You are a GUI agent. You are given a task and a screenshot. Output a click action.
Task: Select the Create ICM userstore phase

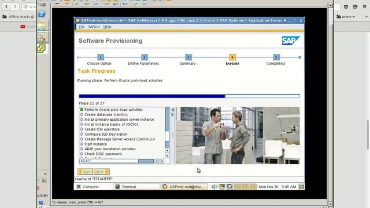coord(102,129)
